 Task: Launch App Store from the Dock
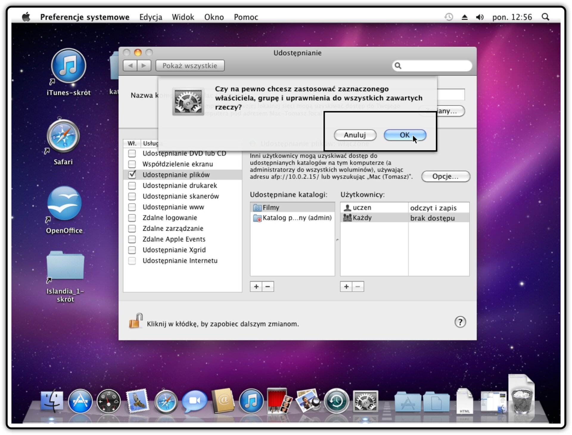pyautogui.click(x=80, y=401)
